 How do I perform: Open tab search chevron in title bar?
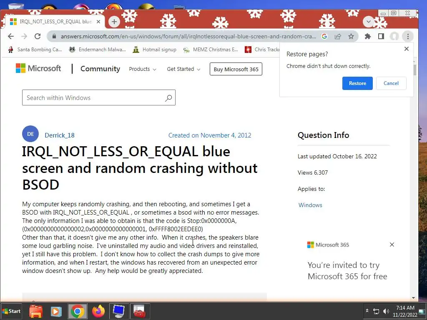(x=369, y=22)
